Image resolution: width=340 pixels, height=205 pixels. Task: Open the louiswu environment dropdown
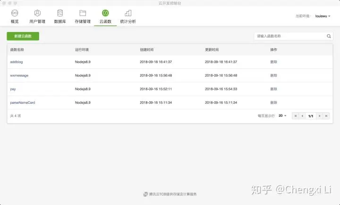pyautogui.click(x=323, y=16)
